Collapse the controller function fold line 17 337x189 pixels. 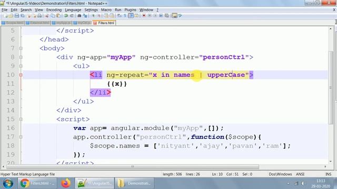tap(21, 136)
